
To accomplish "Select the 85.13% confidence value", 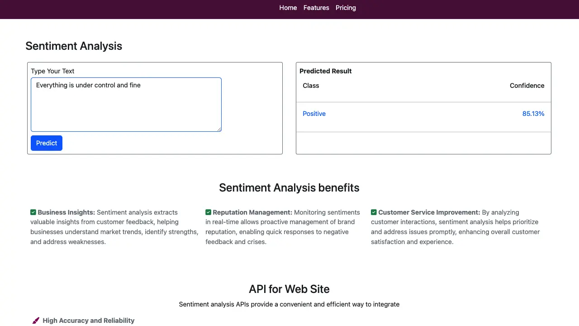I will (533, 114).
